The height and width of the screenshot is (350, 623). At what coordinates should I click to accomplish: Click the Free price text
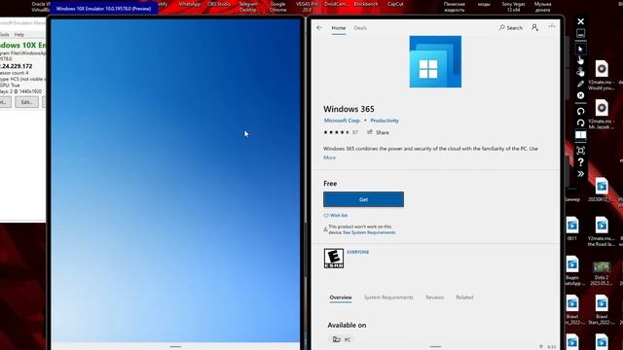(x=330, y=184)
